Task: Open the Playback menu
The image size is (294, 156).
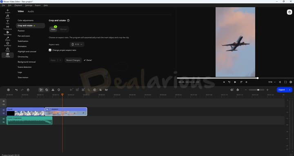Action: coord(18,5)
